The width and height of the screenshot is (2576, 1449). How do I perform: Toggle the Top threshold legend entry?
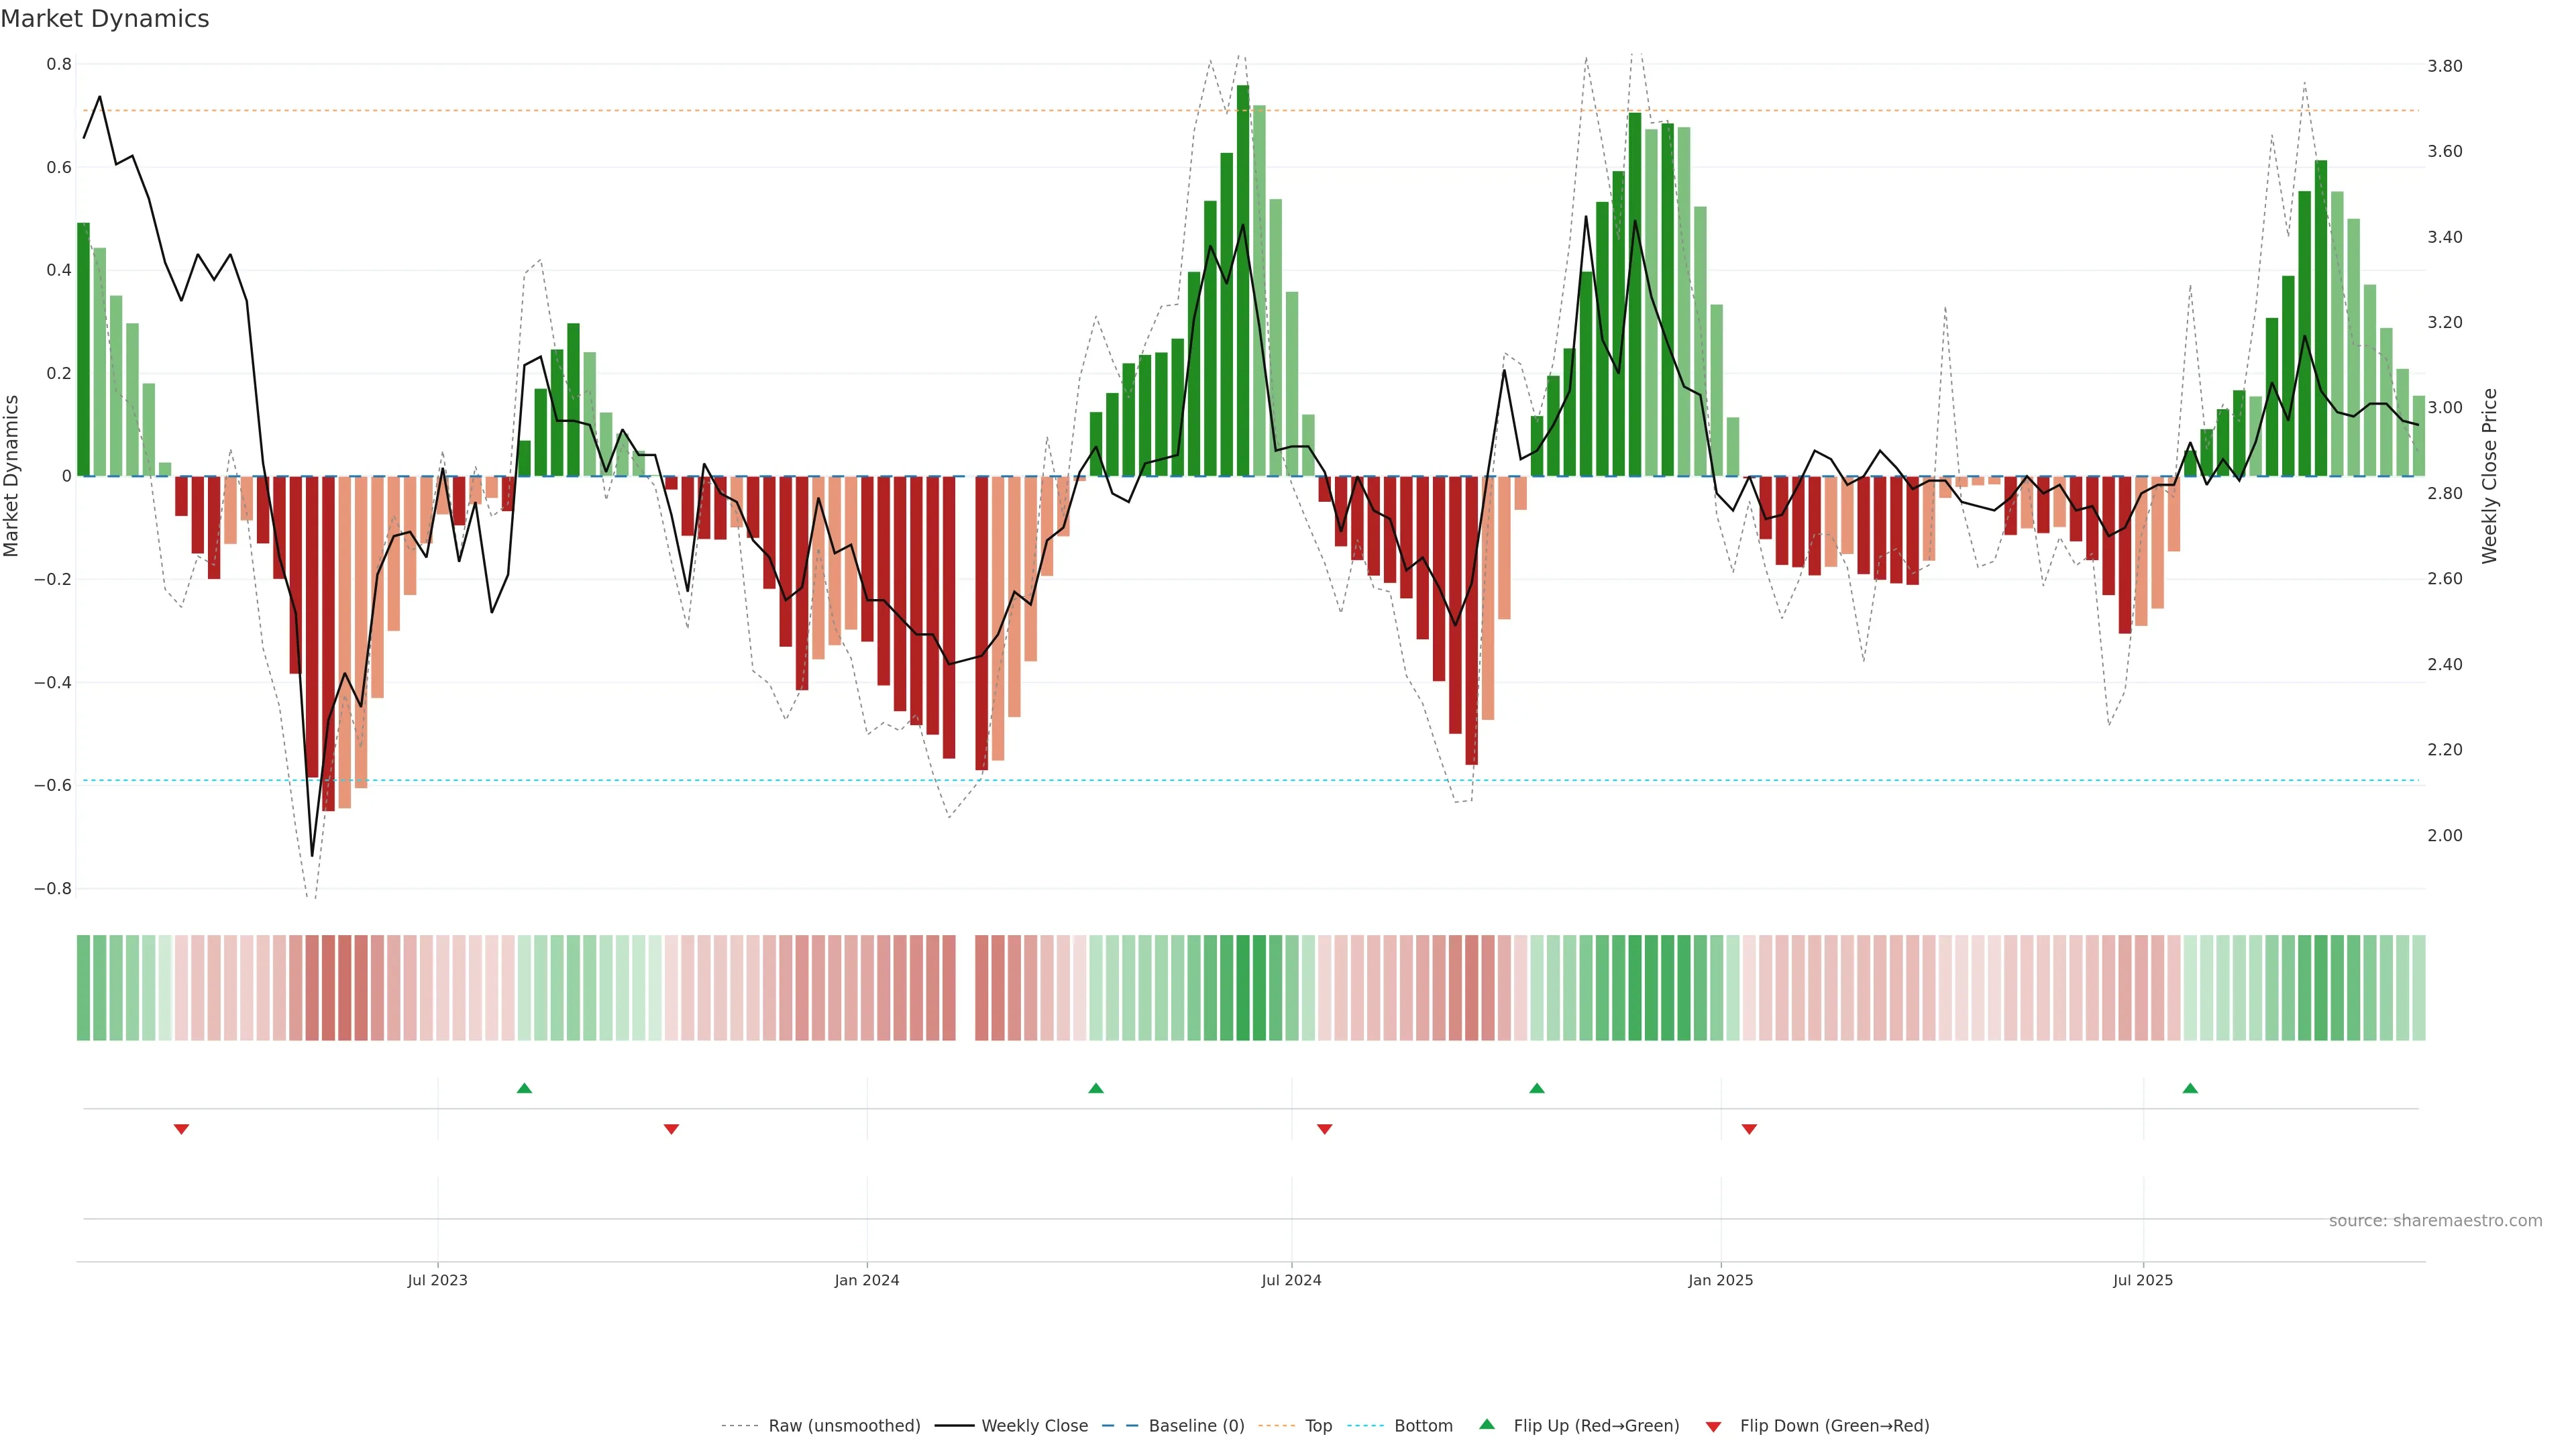pyautogui.click(x=1318, y=1426)
